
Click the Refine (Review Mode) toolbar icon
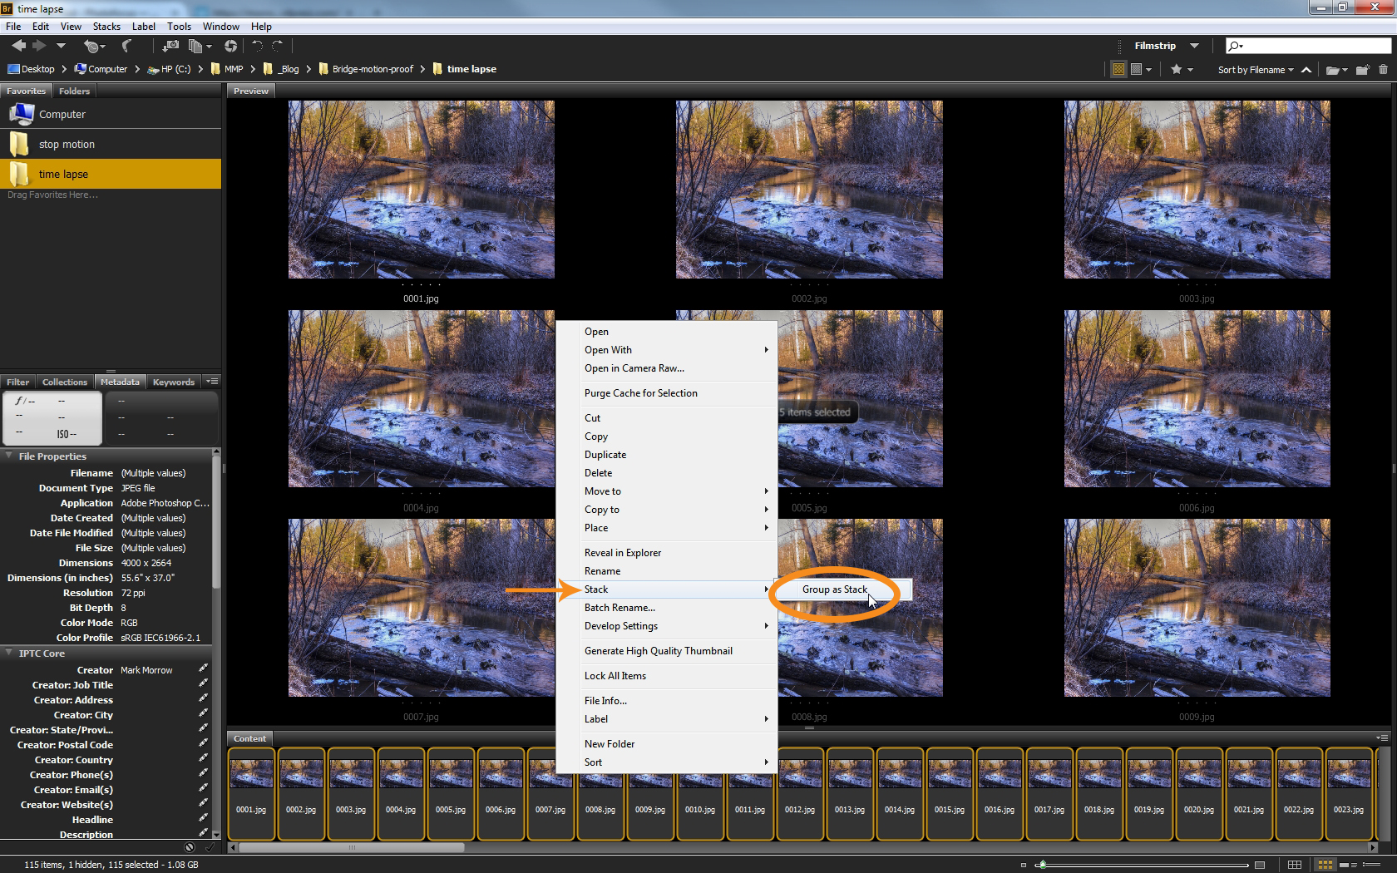tap(196, 47)
